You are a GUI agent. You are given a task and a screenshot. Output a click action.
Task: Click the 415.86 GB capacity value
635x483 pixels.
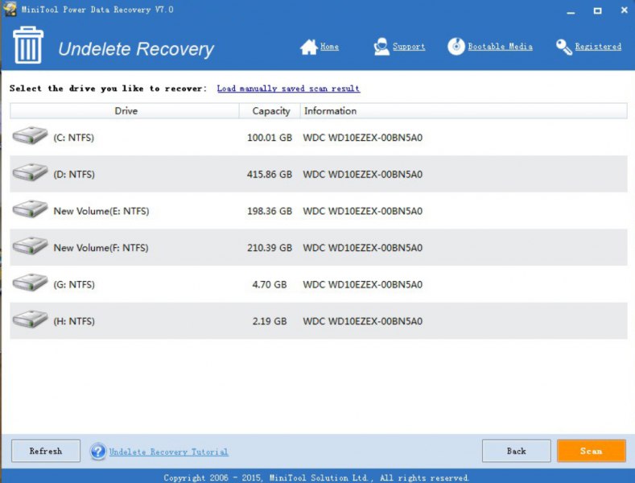[x=270, y=174]
